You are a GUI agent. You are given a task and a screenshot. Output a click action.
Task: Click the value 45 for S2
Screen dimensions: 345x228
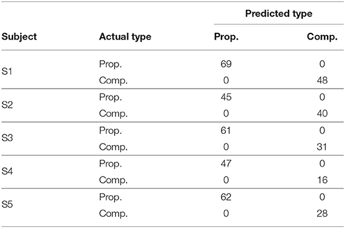pos(226,97)
